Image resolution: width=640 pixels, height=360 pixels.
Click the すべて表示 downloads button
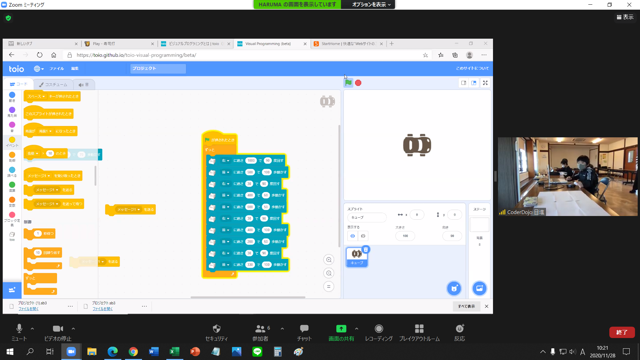tap(466, 306)
